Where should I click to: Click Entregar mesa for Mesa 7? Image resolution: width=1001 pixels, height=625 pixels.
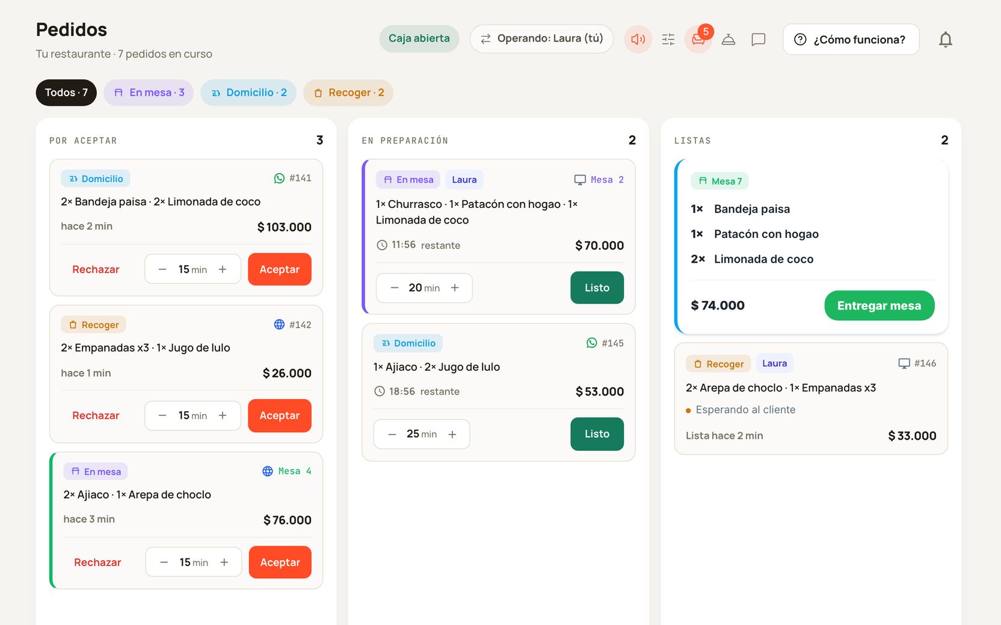(879, 306)
